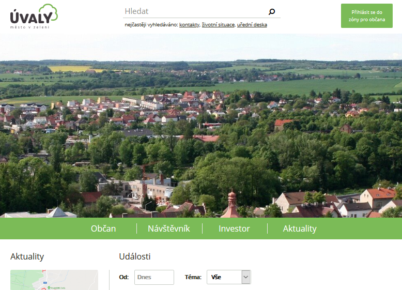Focus the Hledat search field
The image size is (402, 290).
195,11
